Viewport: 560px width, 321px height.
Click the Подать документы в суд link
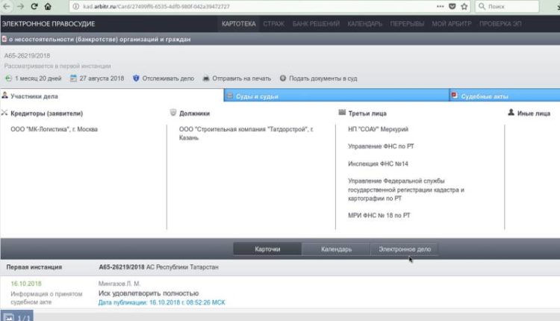pyautogui.click(x=323, y=78)
